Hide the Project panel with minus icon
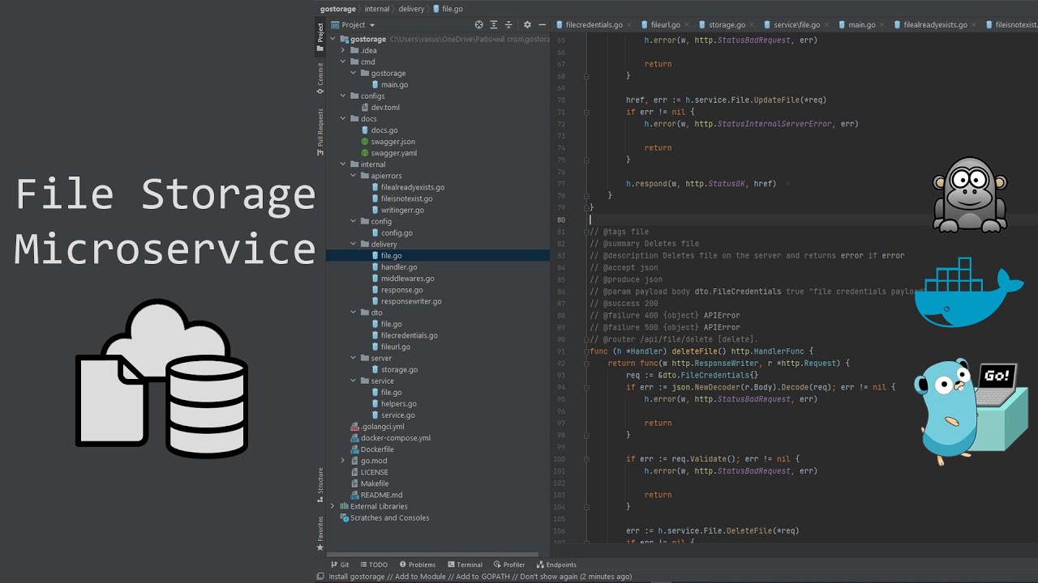This screenshot has height=583, width=1038. point(542,25)
